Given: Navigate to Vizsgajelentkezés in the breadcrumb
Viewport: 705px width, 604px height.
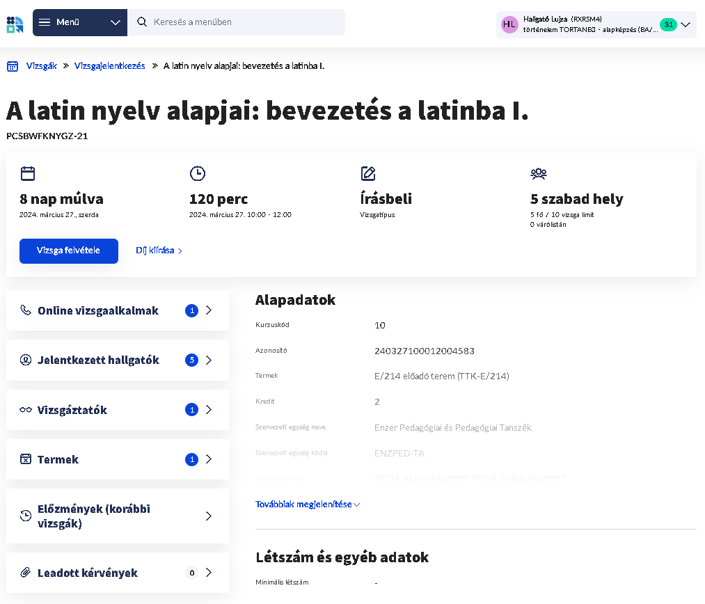Looking at the screenshot, I should click(x=109, y=65).
